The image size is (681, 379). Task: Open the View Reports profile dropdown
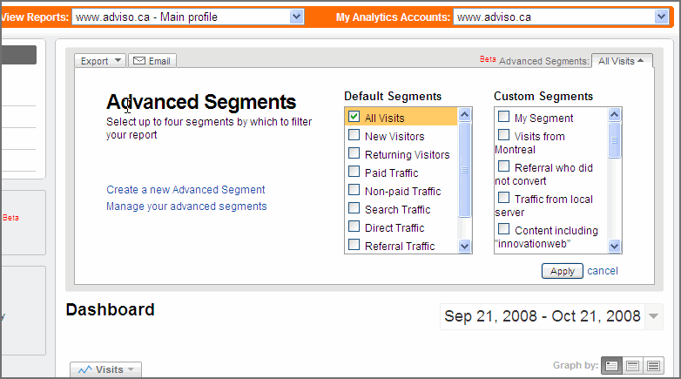coord(296,17)
